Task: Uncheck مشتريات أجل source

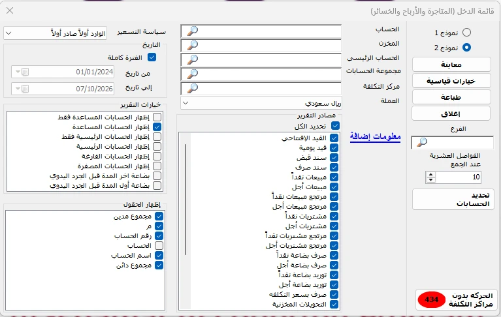Action: click(x=334, y=226)
